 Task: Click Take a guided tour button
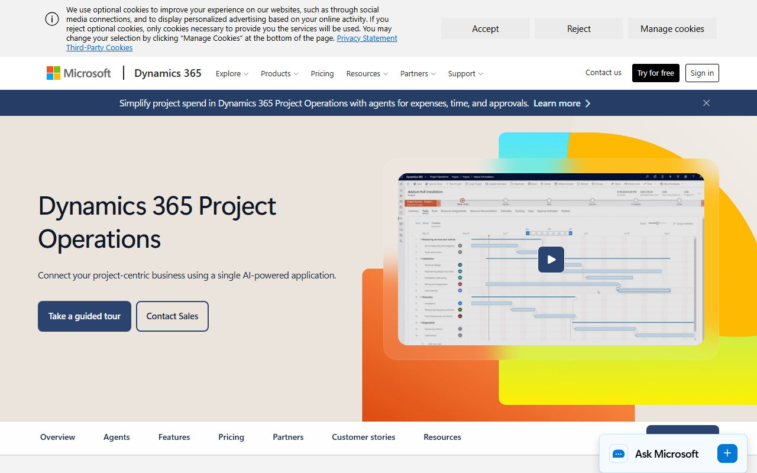pyautogui.click(x=85, y=316)
